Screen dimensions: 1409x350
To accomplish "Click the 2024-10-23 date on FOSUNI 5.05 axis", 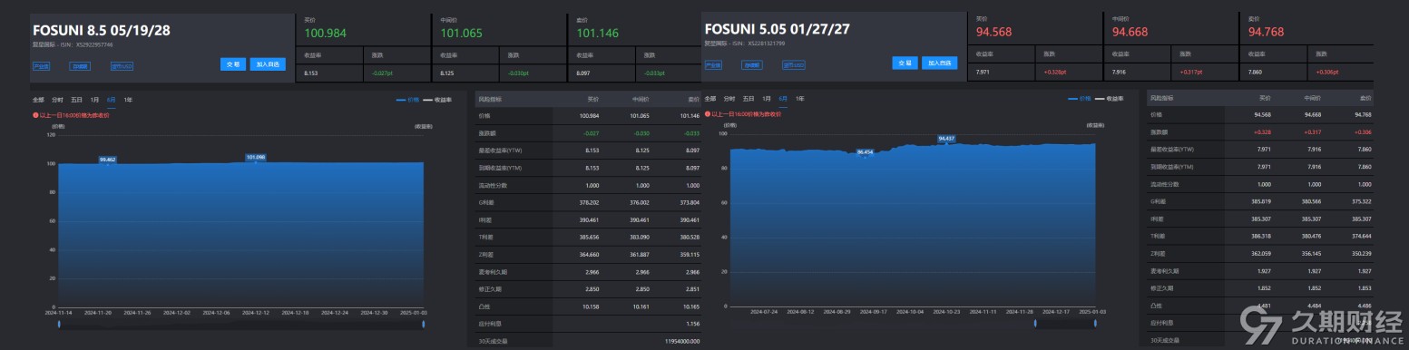I will click(947, 312).
